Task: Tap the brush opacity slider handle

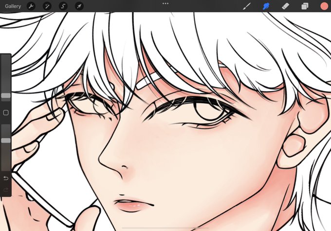Action: [6, 141]
